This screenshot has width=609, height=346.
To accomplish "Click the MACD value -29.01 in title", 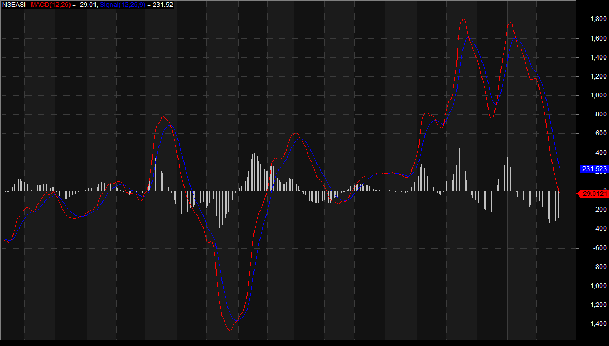I will click(x=87, y=4).
